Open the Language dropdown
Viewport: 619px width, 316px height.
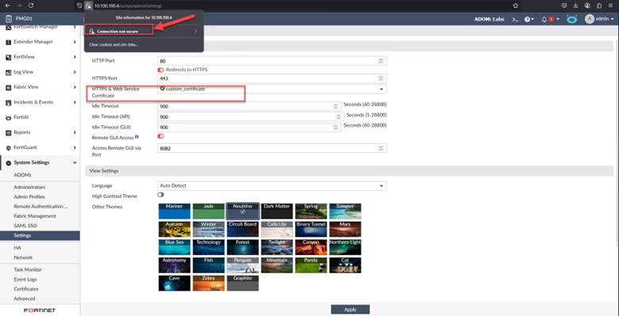click(x=271, y=185)
